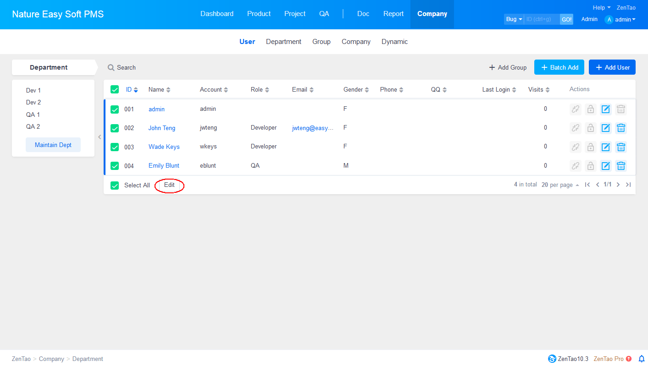Switch to the Group tab
This screenshot has width=648, height=366.
coord(321,42)
